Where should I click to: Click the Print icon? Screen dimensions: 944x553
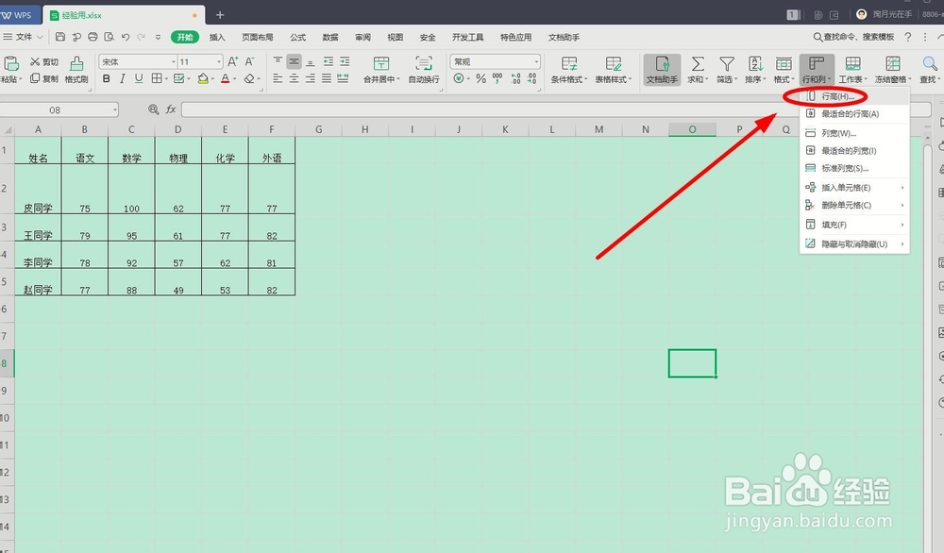point(93,37)
